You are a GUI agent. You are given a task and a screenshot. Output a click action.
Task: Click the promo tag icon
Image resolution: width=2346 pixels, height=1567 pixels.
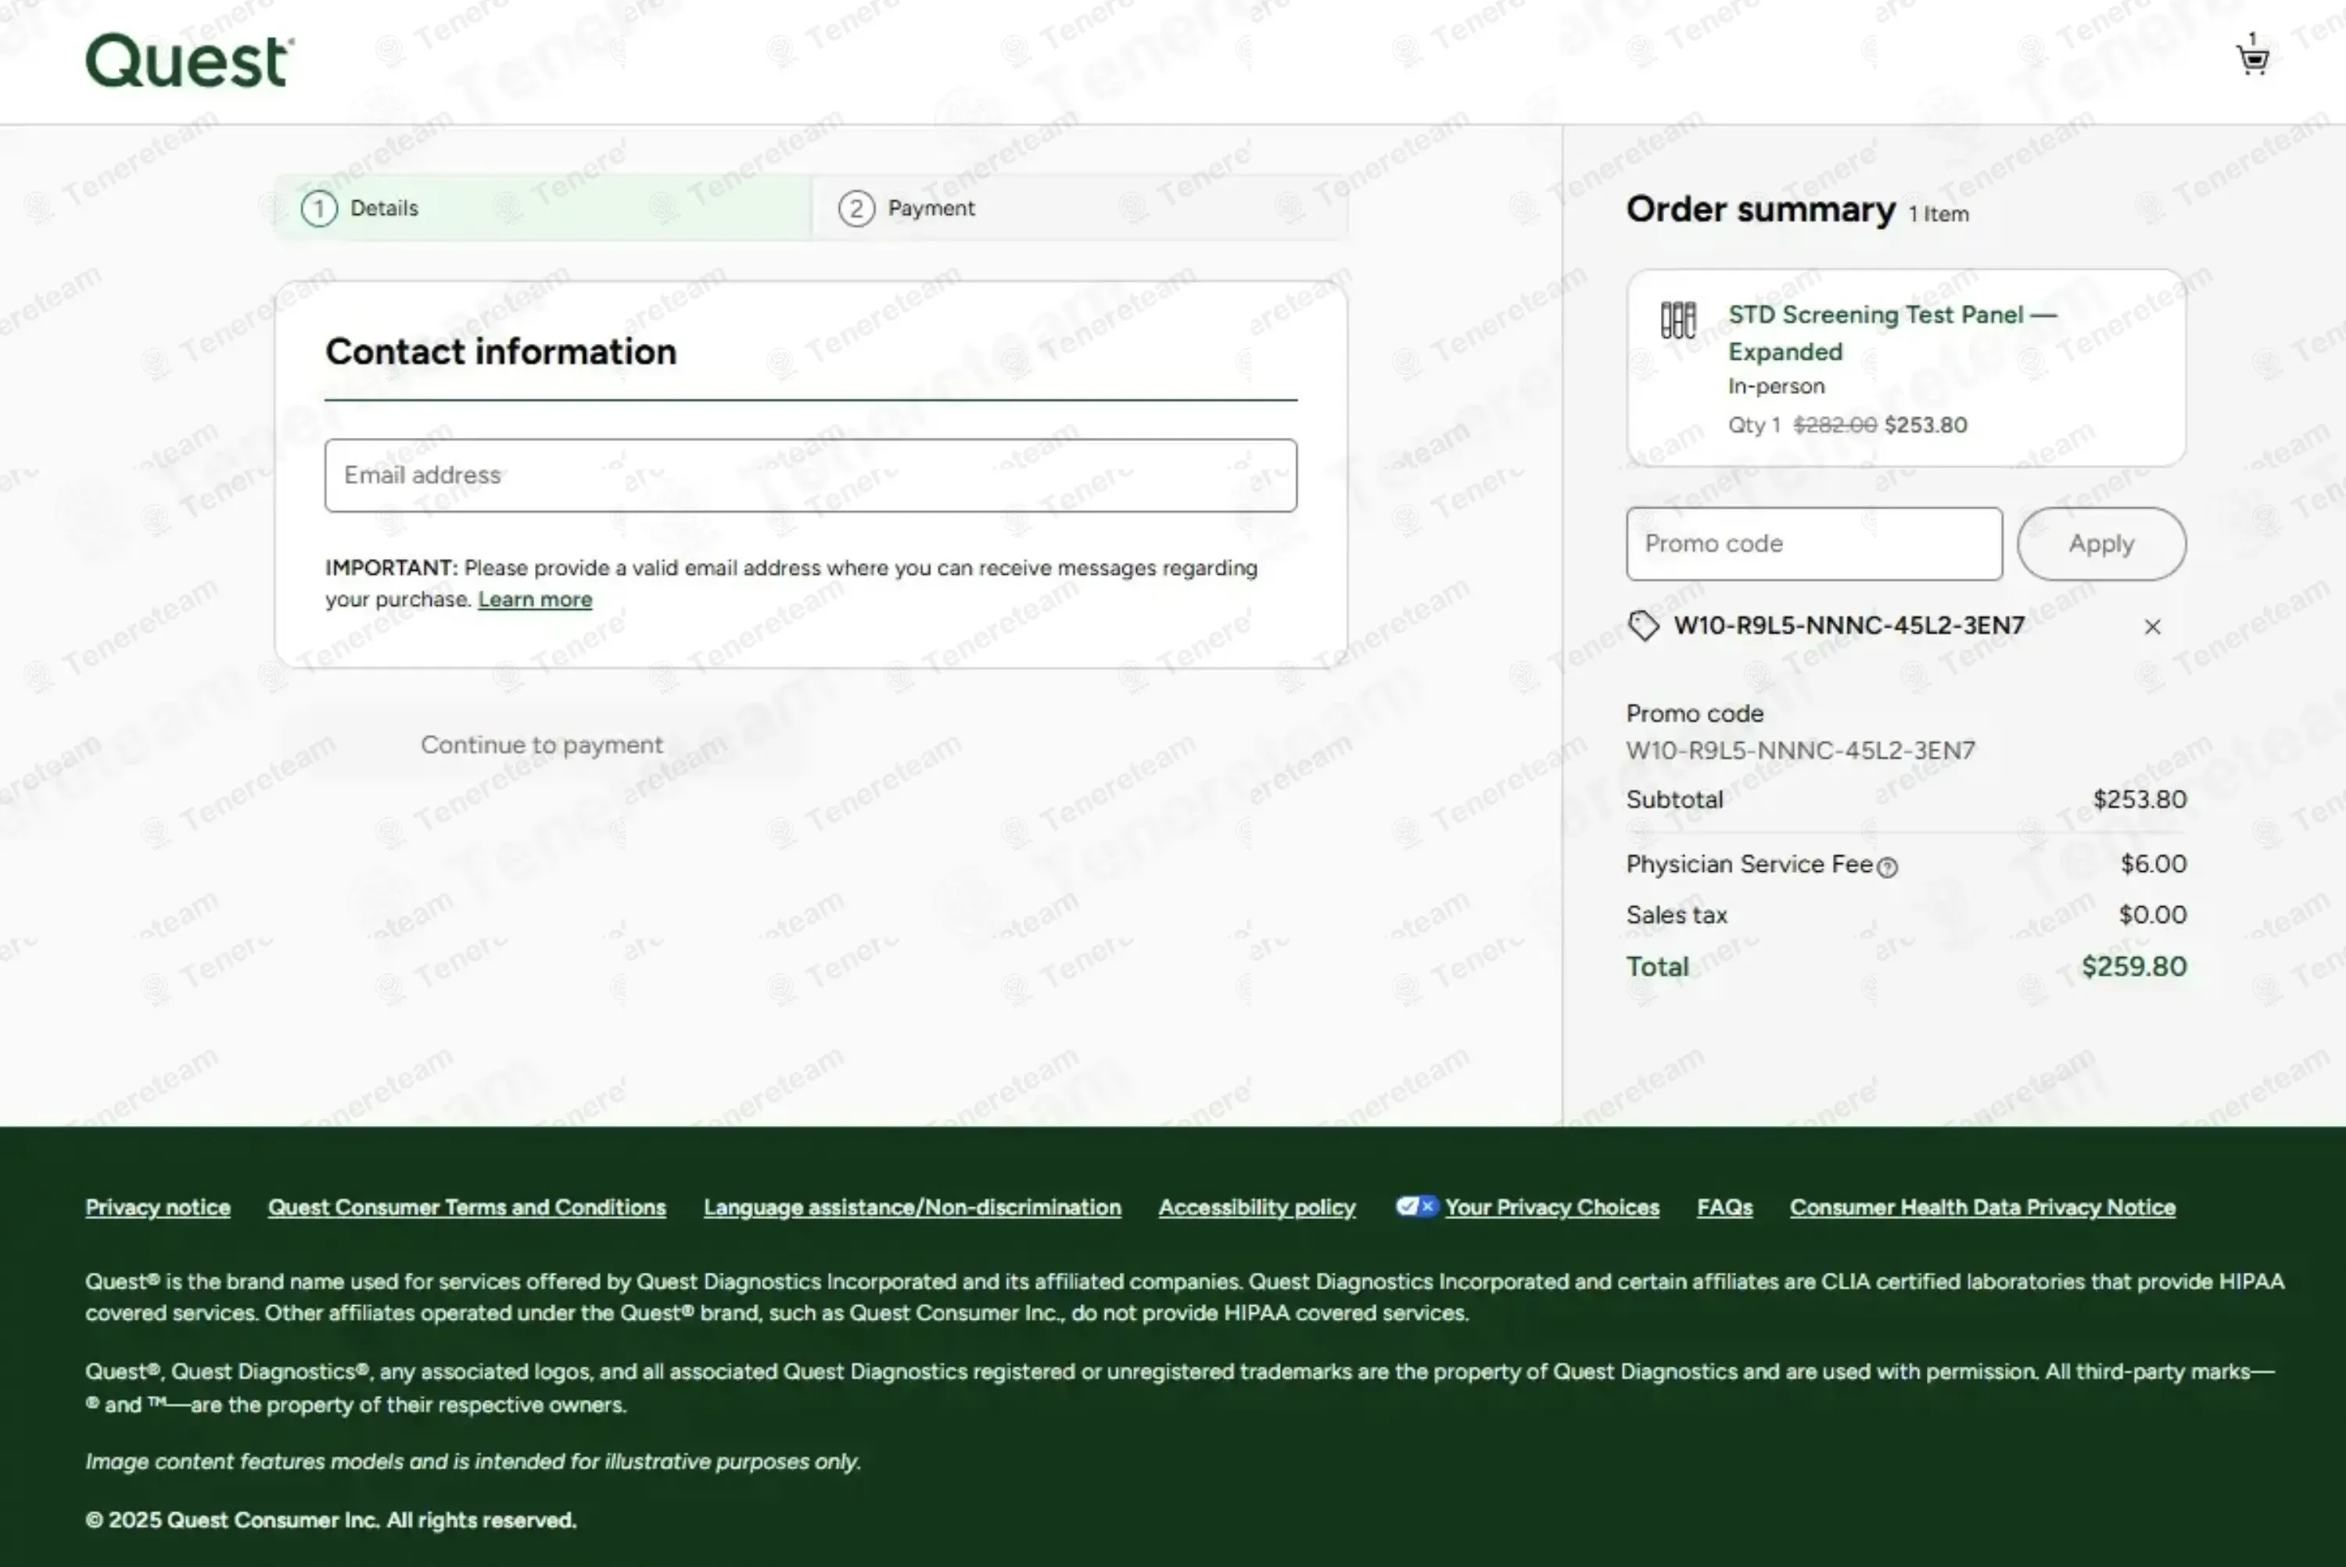pyautogui.click(x=1644, y=626)
